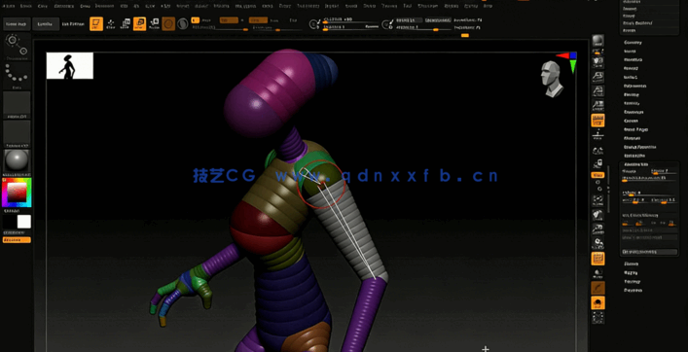
Task: Select the Draw mode icon
Action: click(x=111, y=23)
